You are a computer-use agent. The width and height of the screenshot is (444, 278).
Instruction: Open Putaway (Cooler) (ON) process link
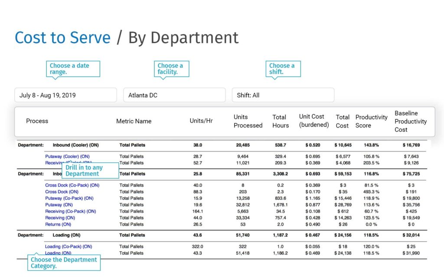pos(67,157)
